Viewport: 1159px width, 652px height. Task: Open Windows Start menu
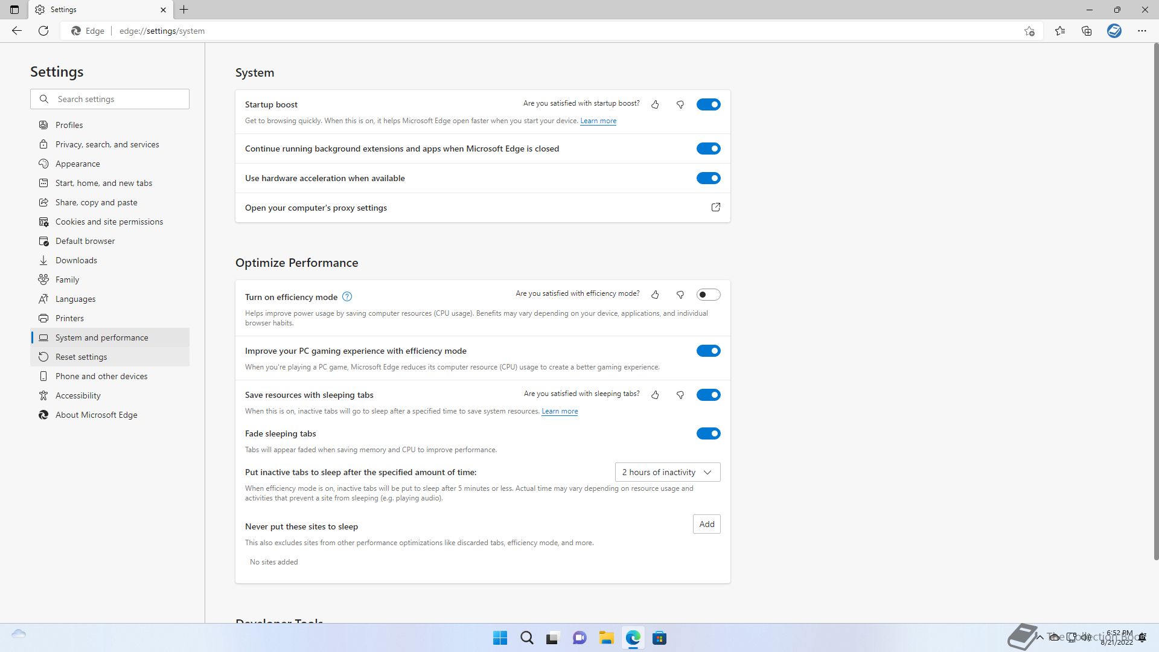[500, 638]
